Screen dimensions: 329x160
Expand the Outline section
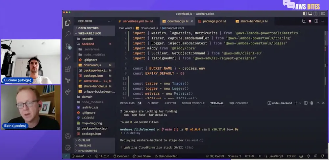point(95,140)
